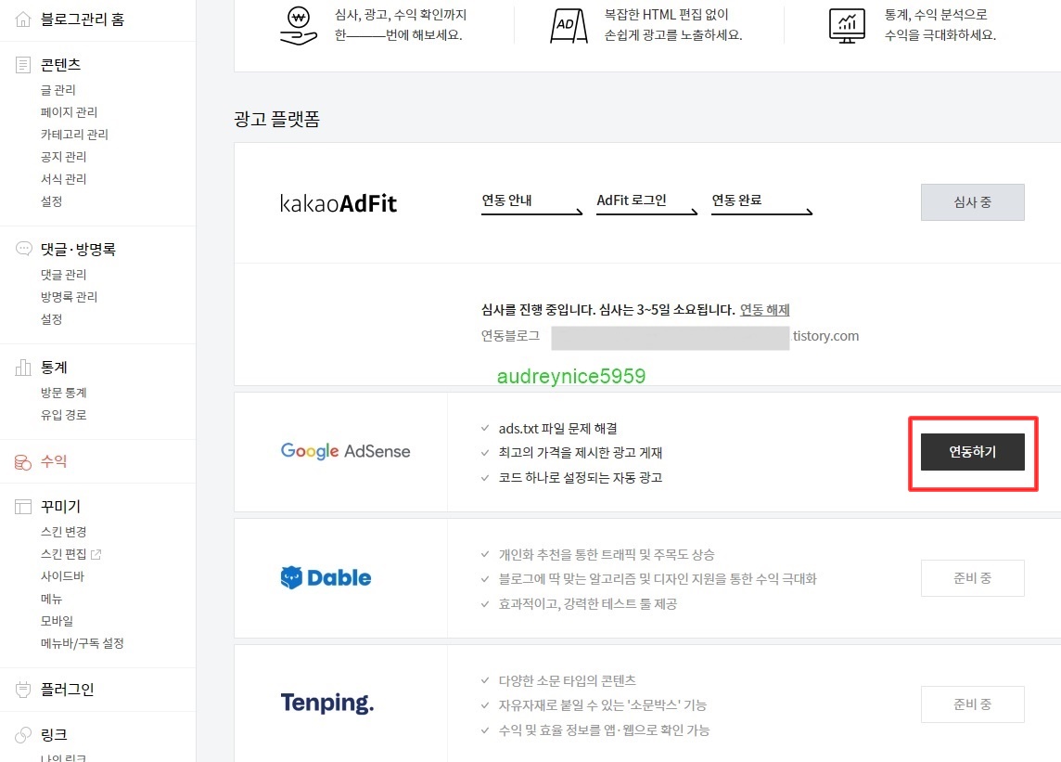Click the kakaoAdFit logo
1061x762 pixels.
click(x=339, y=203)
